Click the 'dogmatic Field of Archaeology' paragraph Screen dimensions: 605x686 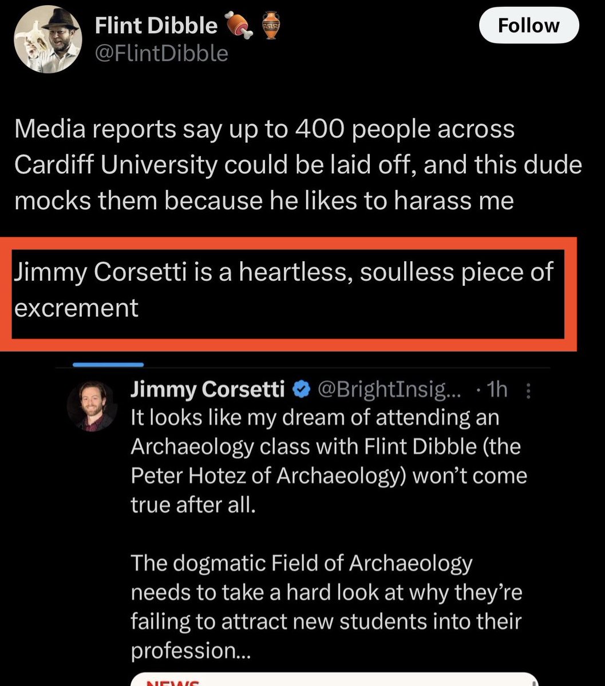(326, 607)
